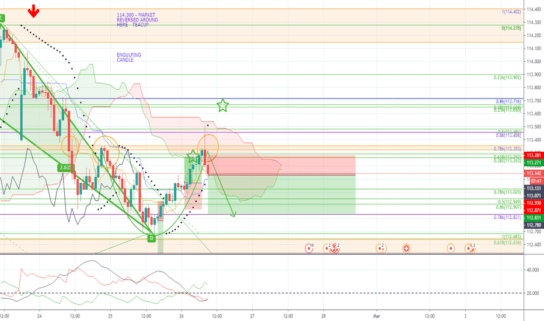This screenshot has width=544, height=321.
Task: Click the green 112.831 price label
Action: 533,218
